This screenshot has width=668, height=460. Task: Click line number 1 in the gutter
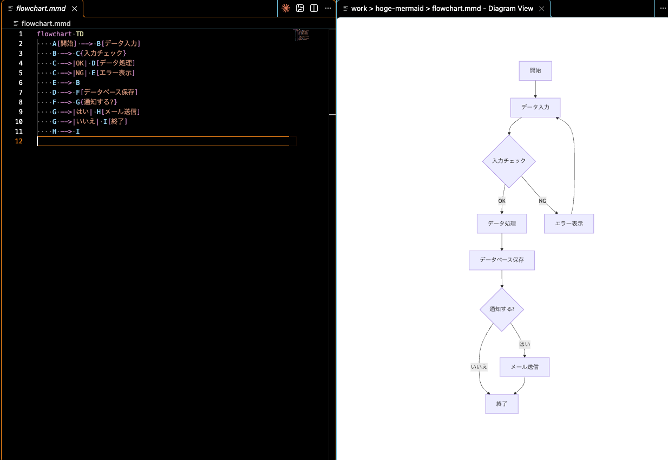point(21,34)
